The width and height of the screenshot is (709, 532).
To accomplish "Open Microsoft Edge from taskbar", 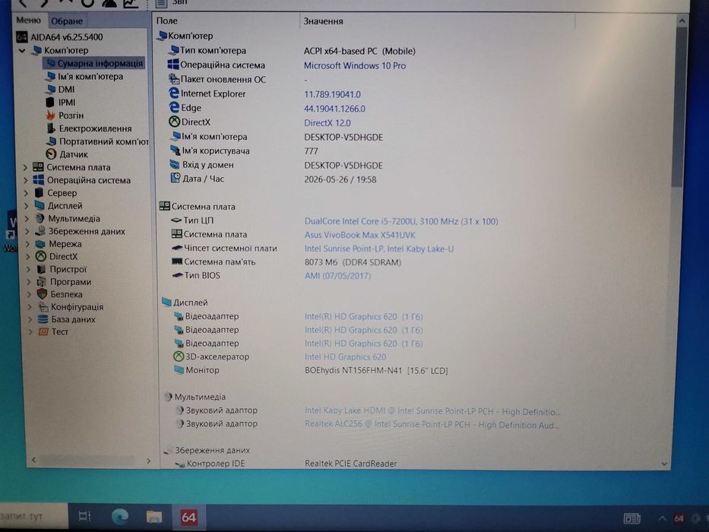I will coord(120,517).
